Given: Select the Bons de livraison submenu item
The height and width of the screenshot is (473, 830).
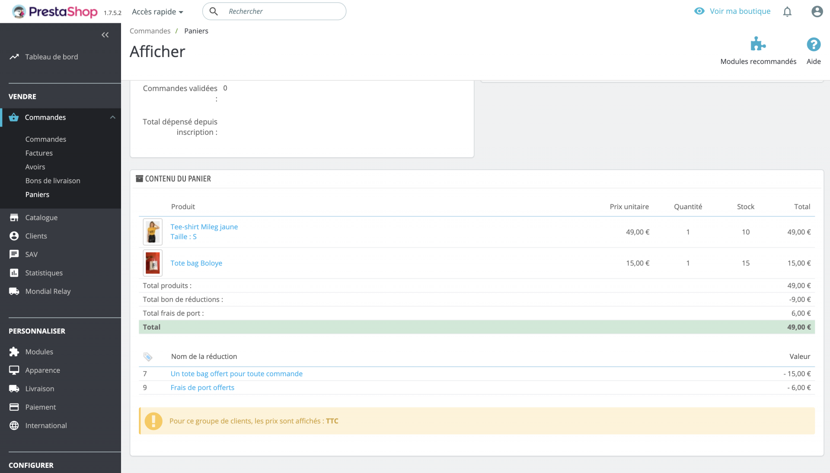Looking at the screenshot, I should click(53, 181).
